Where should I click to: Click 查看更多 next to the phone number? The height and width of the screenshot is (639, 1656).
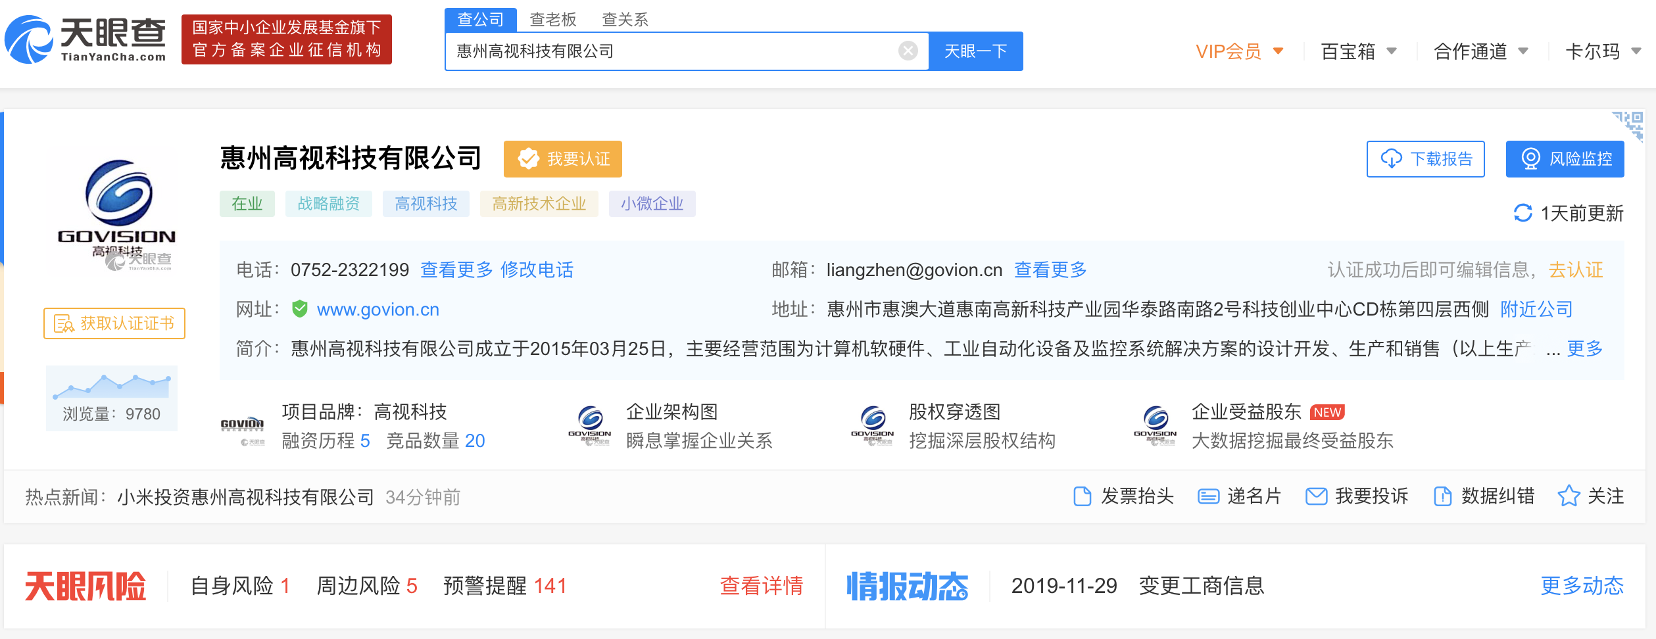[x=457, y=270]
